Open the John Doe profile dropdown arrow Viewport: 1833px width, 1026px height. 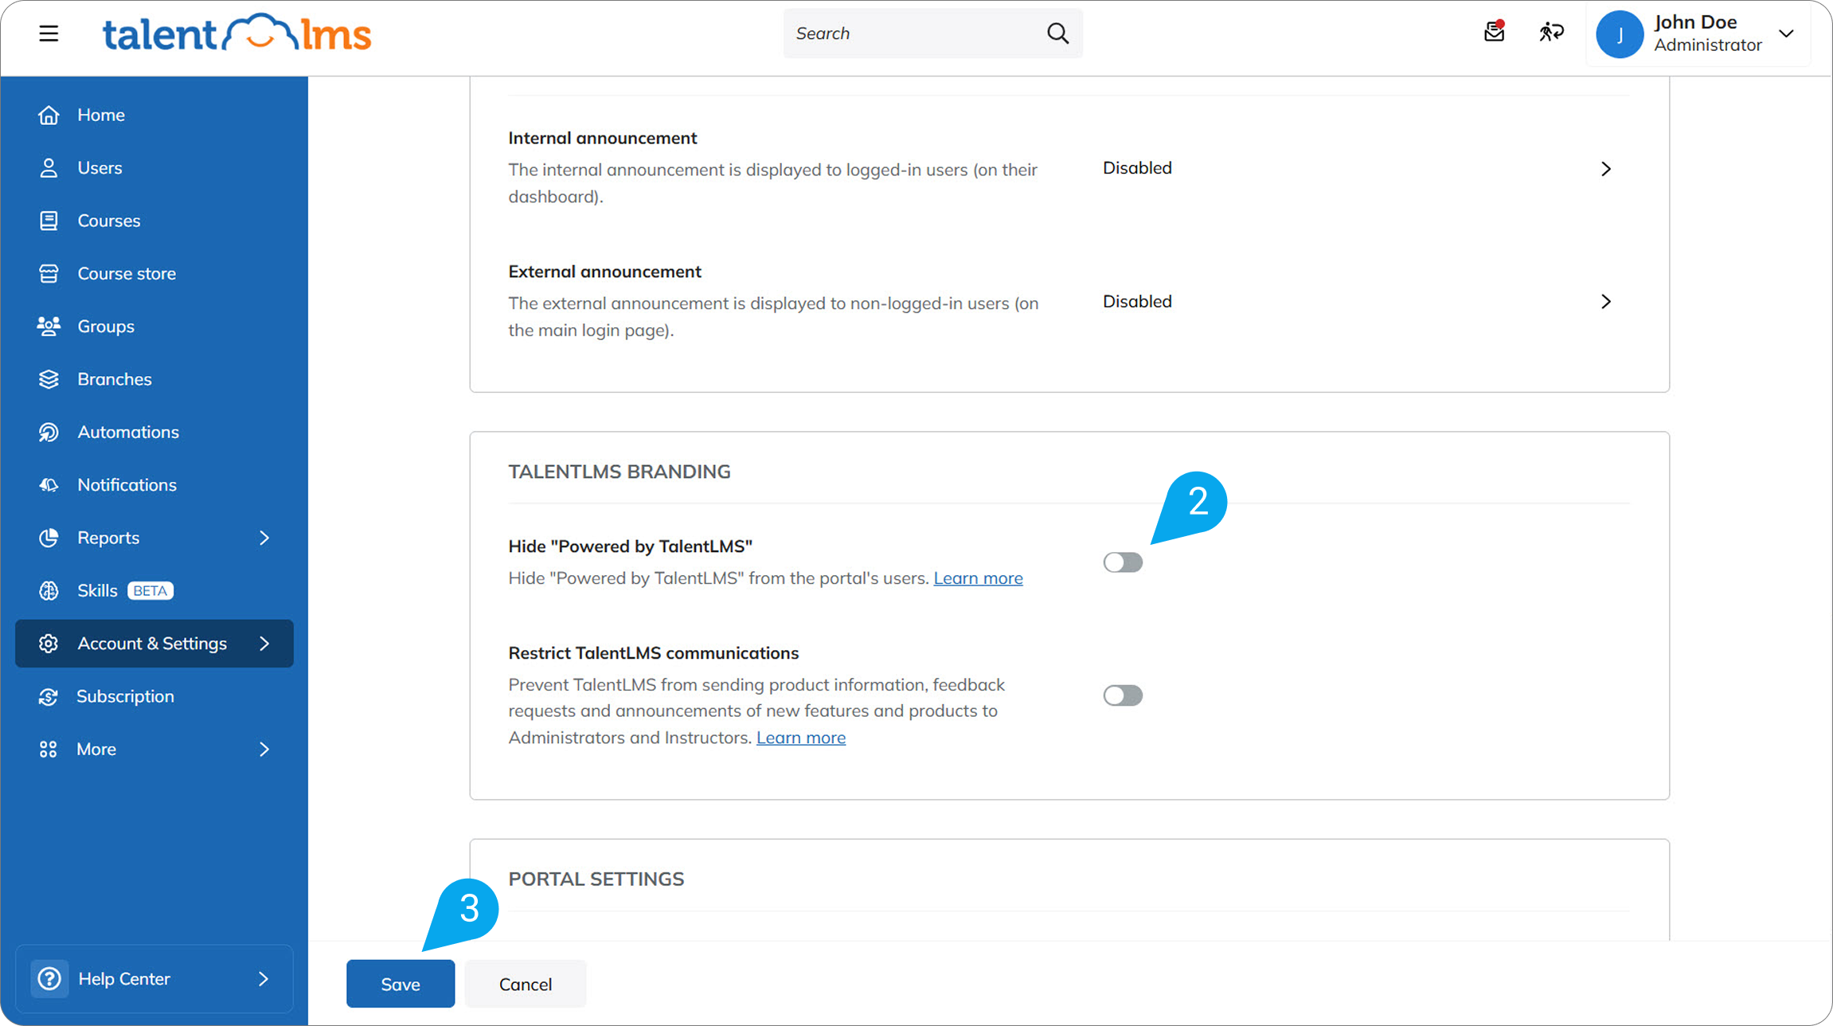(x=1786, y=33)
